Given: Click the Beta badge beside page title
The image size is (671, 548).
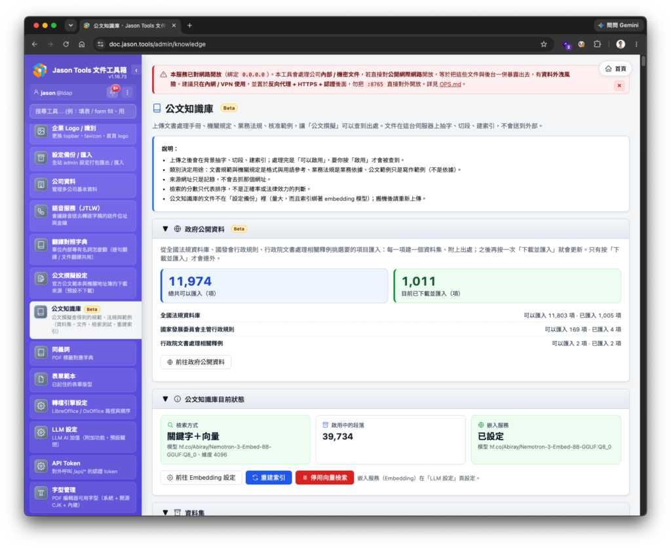Looking at the screenshot, I should 229,108.
